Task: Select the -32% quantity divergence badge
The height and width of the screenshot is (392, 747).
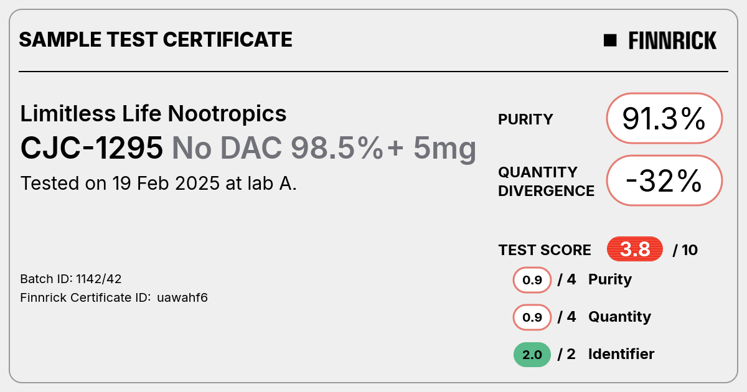Action: pos(664,180)
